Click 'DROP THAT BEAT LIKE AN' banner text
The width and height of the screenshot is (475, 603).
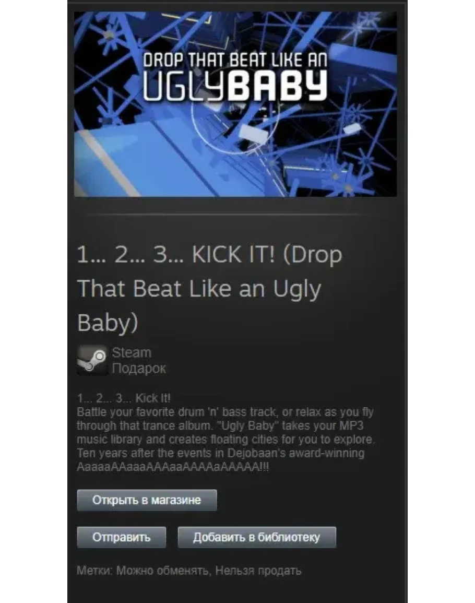235,61
